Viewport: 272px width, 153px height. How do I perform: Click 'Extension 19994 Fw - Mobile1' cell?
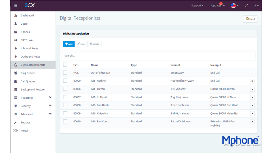click(x=223, y=123)
